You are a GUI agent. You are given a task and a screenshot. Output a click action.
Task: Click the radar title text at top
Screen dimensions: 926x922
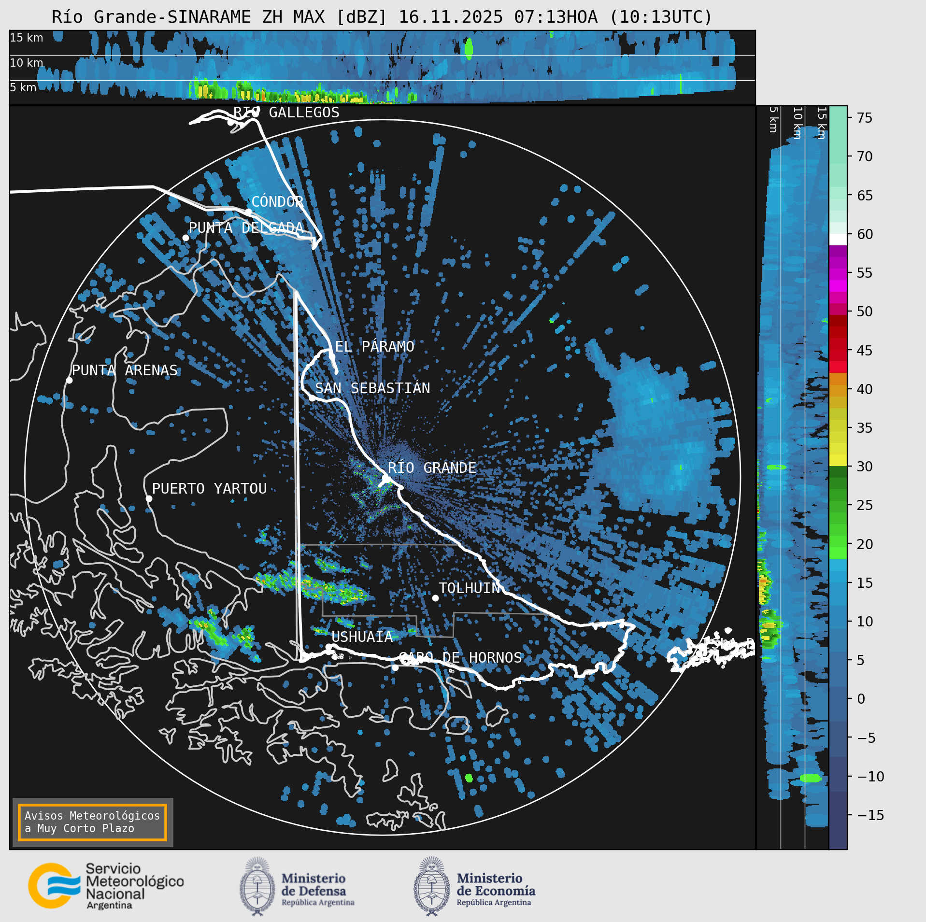(x=382, y=17)
